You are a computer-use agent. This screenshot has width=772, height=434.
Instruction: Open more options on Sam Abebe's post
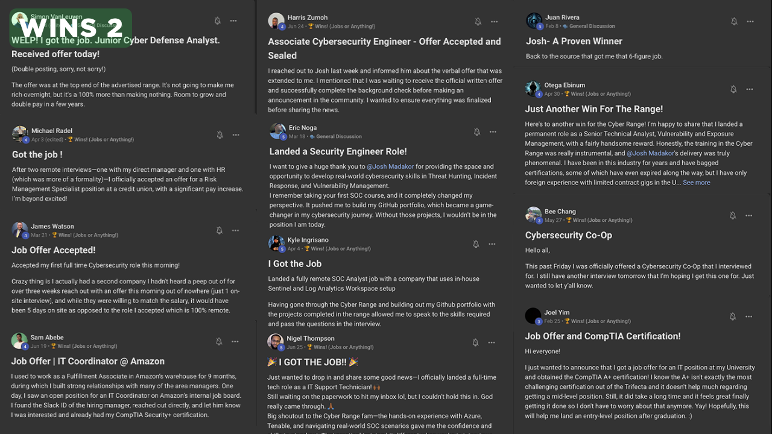[x=235, y=342]
